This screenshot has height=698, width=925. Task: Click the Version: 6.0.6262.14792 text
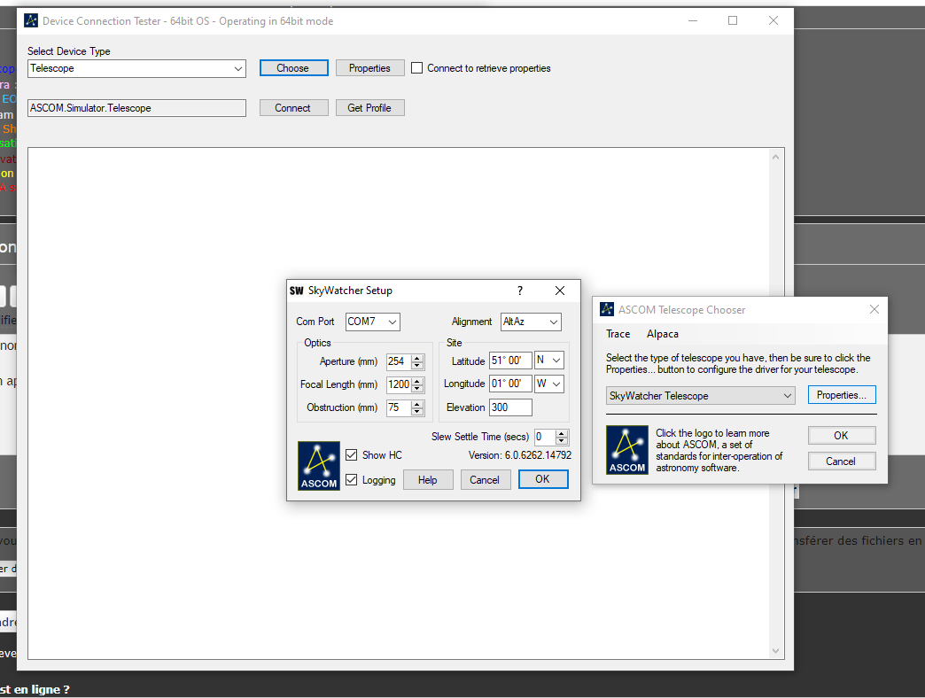[520, 455]
